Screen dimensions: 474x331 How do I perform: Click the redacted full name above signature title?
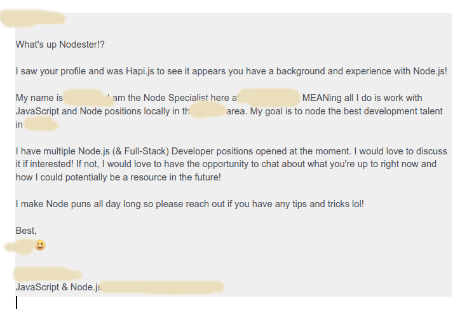point(48,274)
